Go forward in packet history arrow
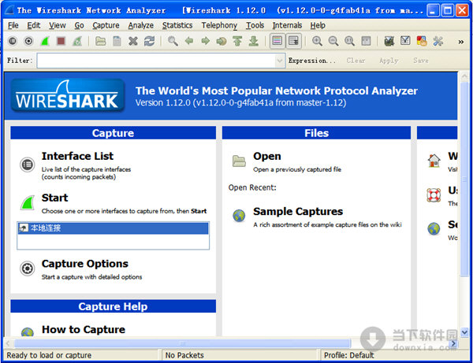The width and height of the screenshot is (473, 363). pyautogui.click(x=205, y=41)
